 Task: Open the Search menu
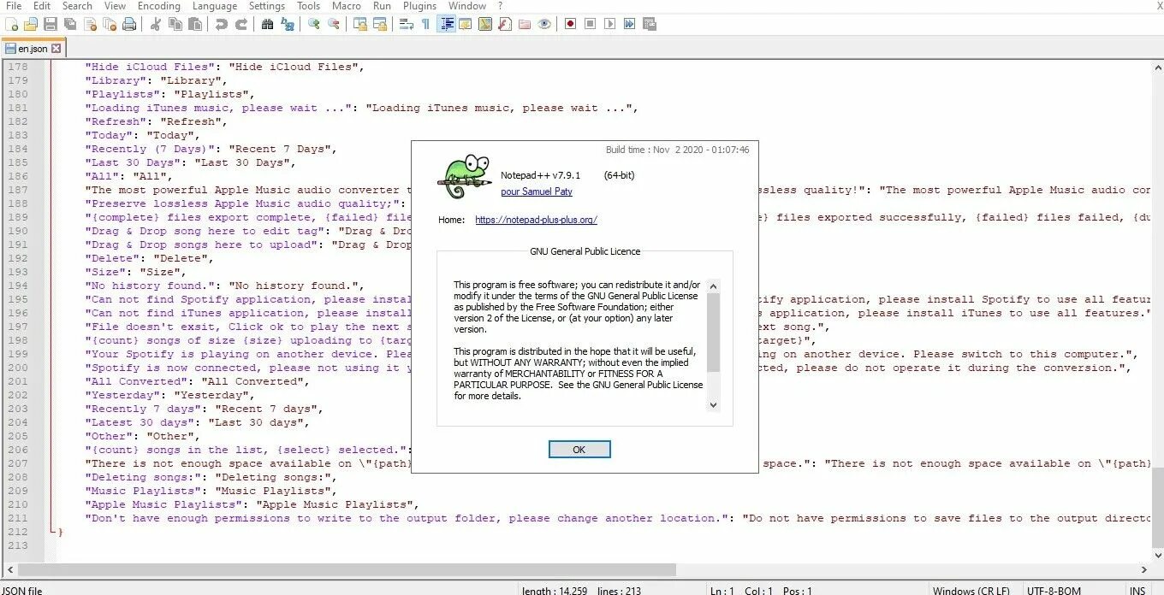tap(77, 6)
